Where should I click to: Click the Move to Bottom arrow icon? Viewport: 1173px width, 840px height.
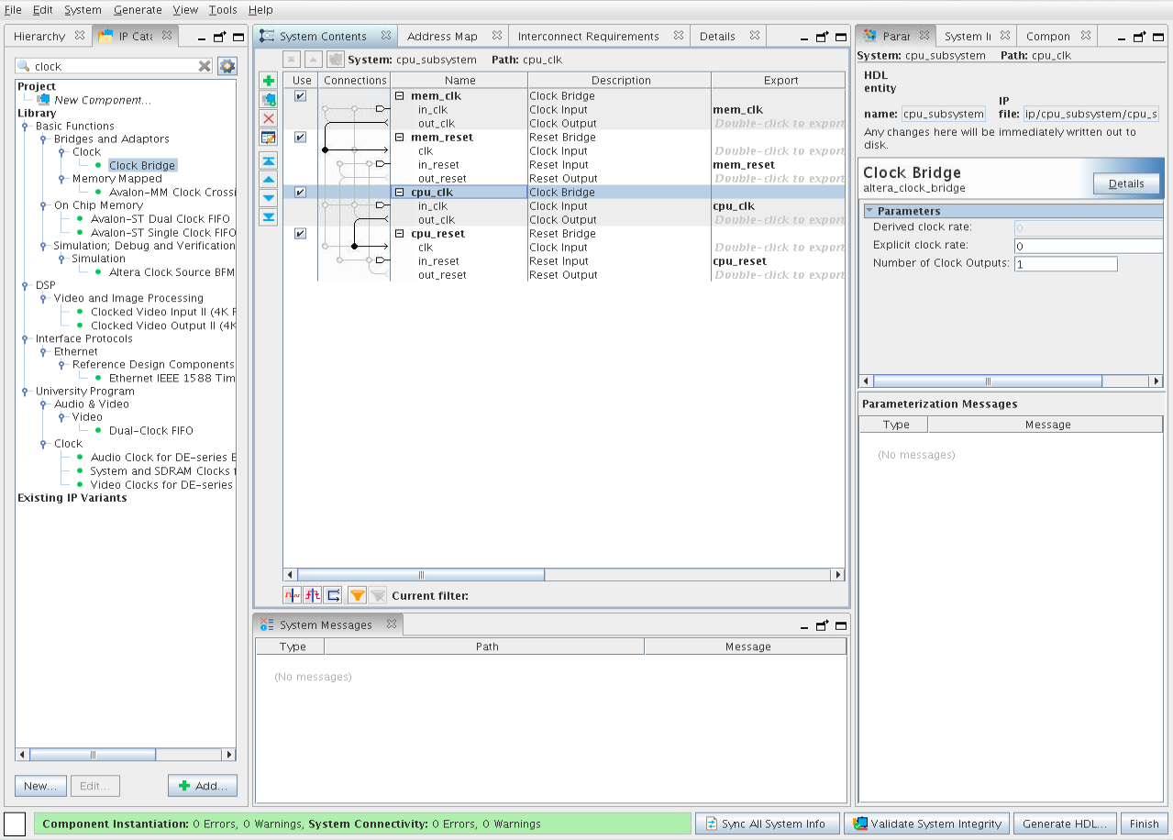coord(269,217)
